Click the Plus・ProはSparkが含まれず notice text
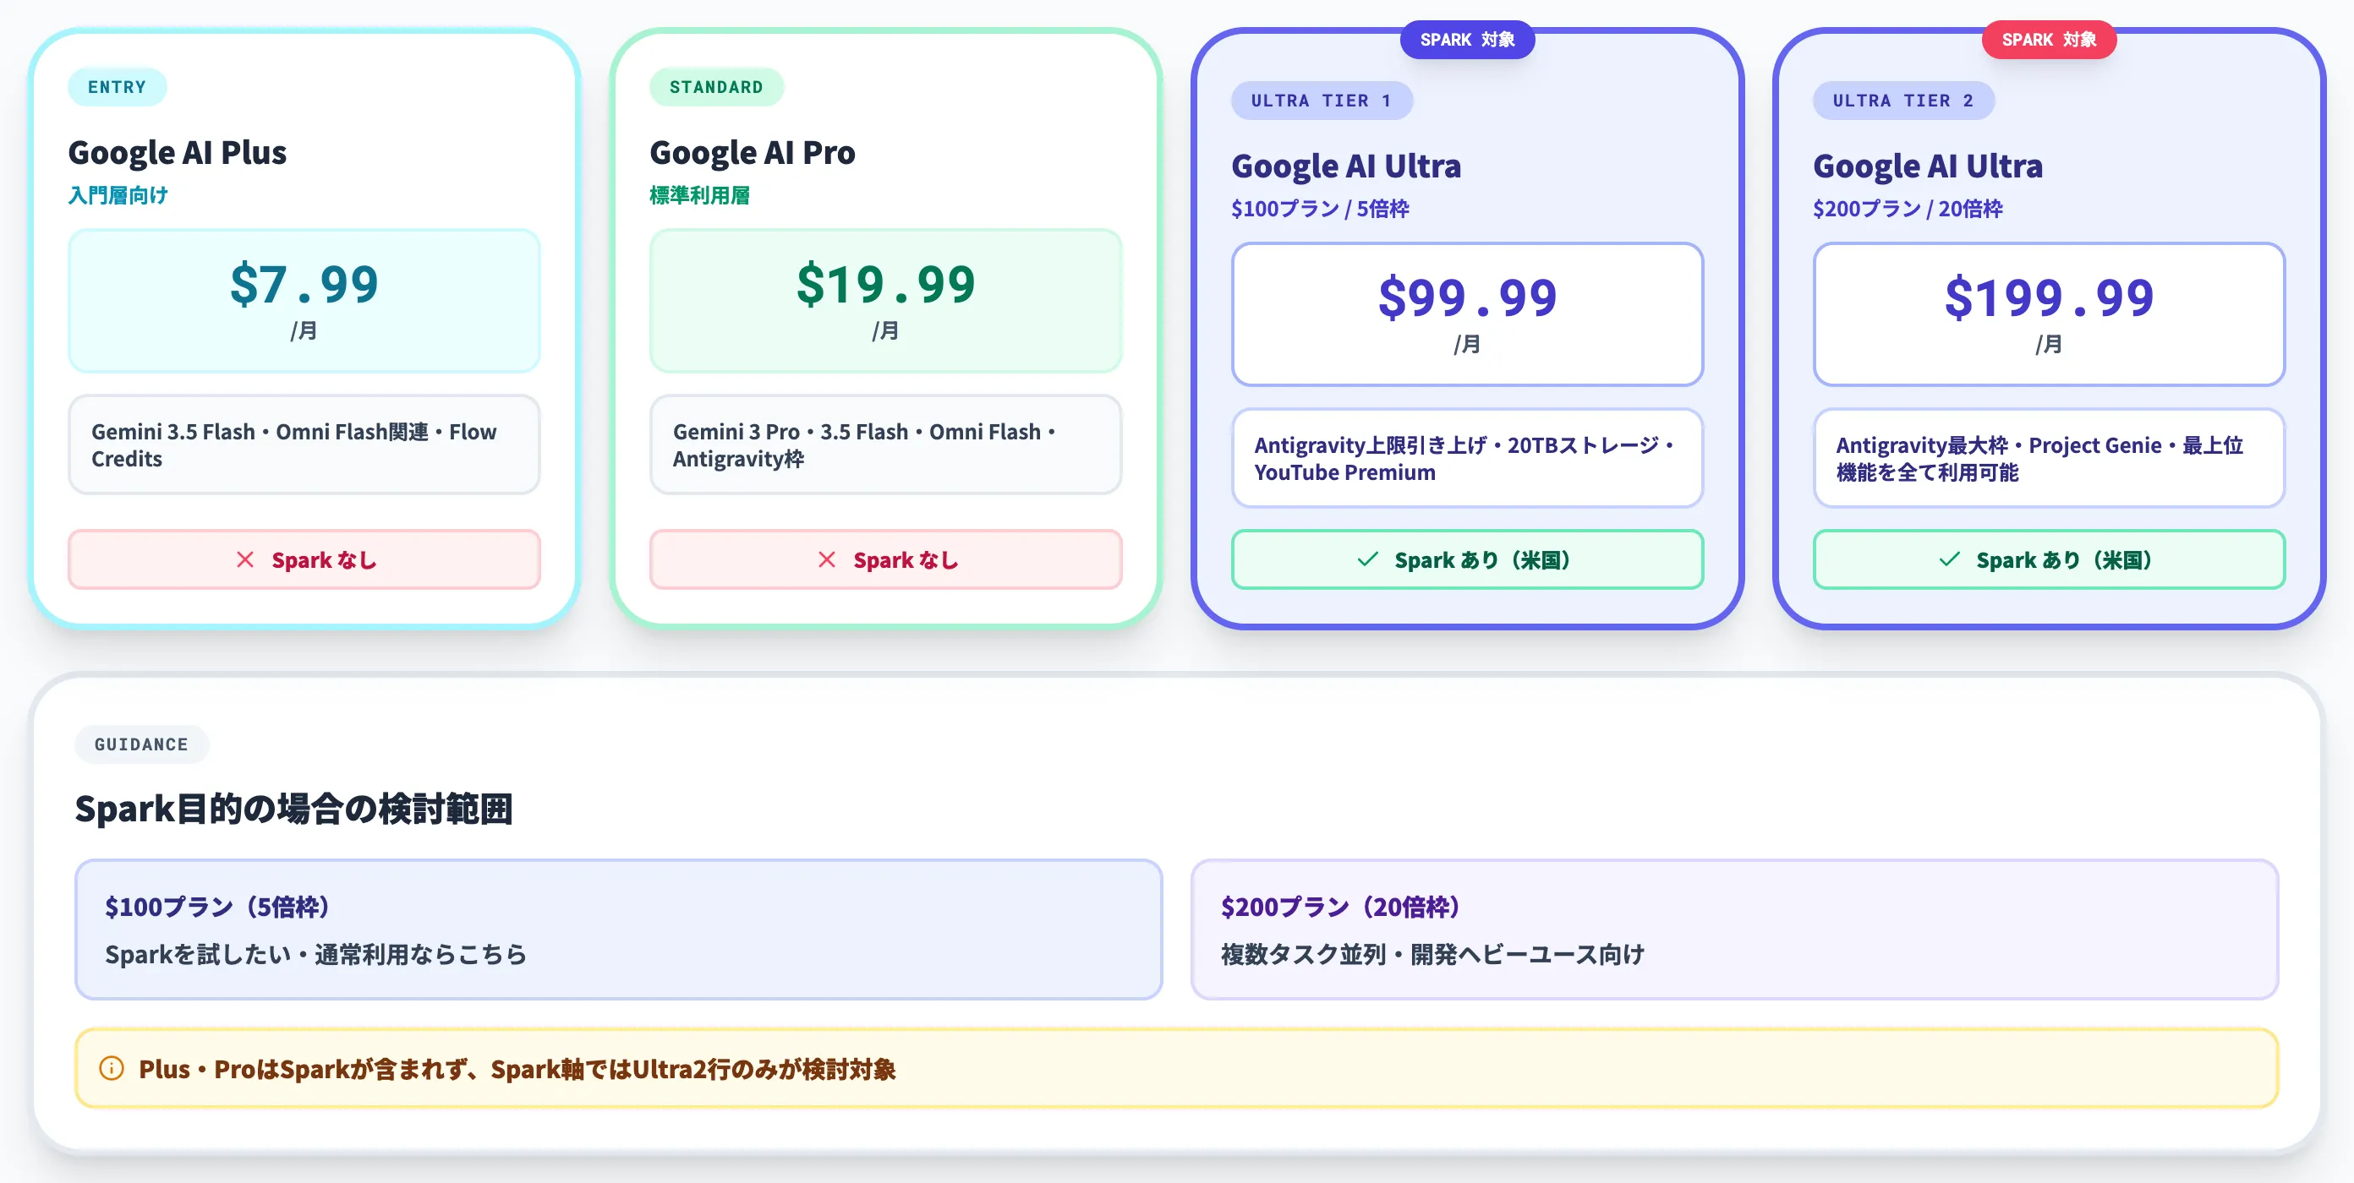The height and width of the screenshot is (1183, 2354). click(517, 1069)
